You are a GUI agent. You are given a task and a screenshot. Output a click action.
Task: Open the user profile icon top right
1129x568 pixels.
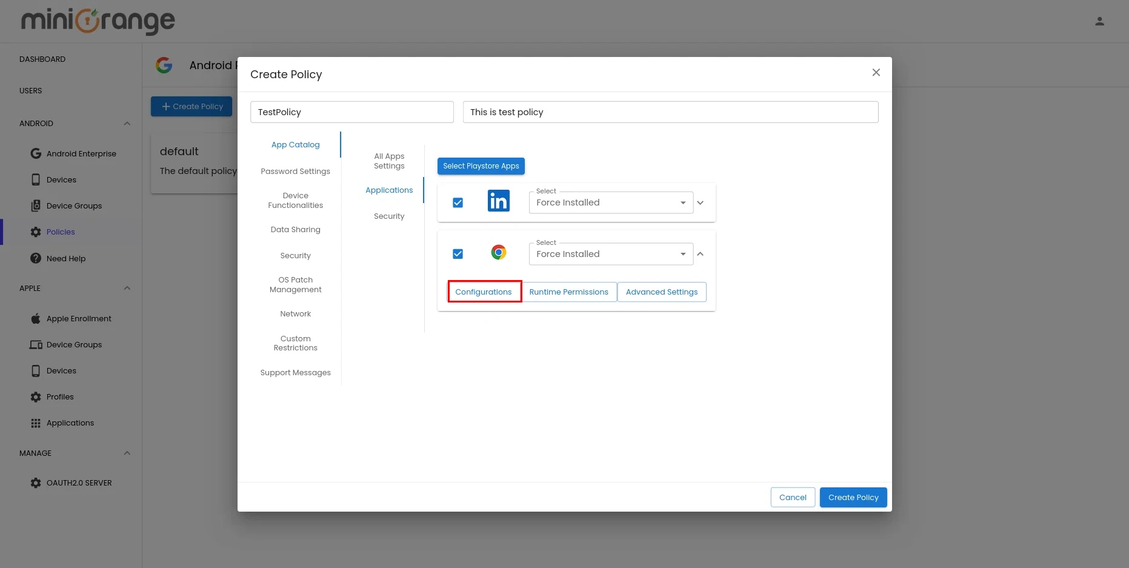[x=1100, y=21]
